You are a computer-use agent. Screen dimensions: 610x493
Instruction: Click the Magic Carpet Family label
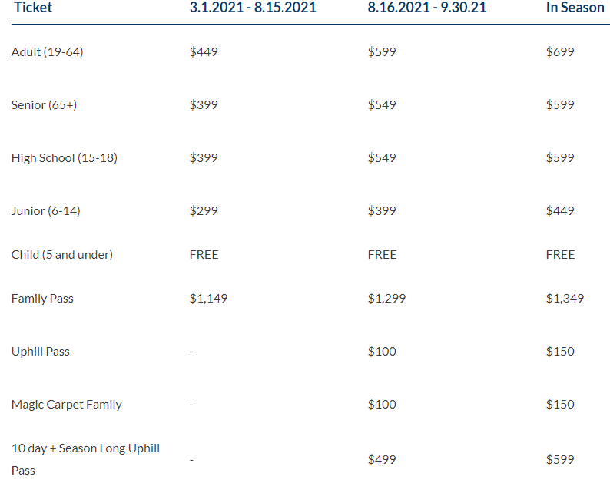click(x=67, y=405)
